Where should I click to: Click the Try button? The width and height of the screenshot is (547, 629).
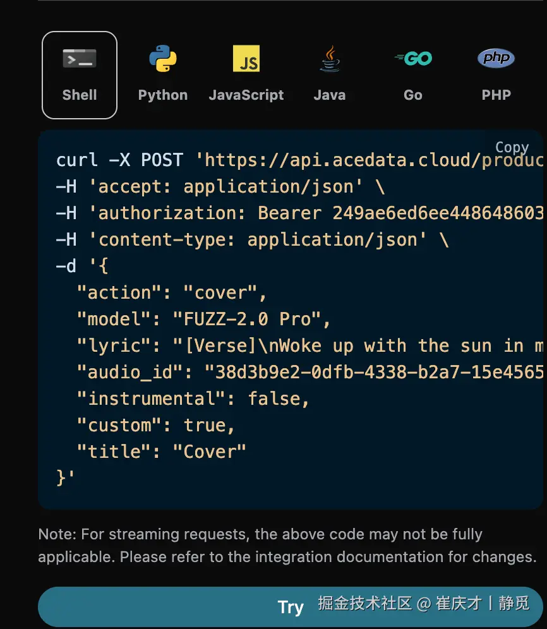[291, 607]
